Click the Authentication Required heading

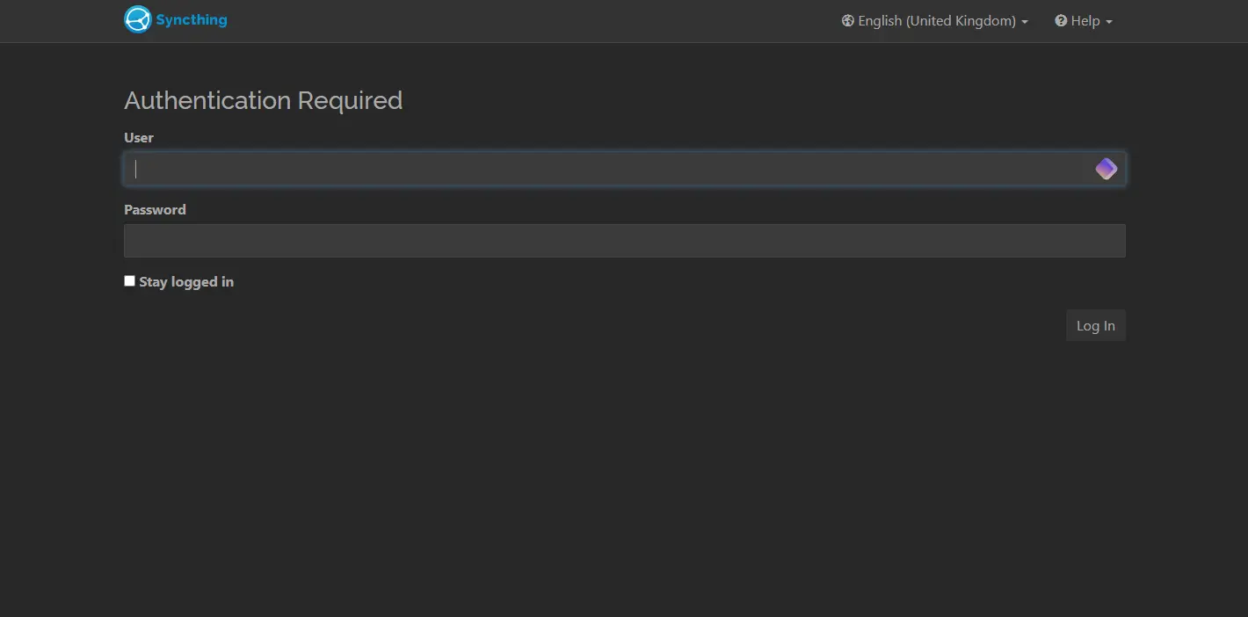click(x=263, y=100)
